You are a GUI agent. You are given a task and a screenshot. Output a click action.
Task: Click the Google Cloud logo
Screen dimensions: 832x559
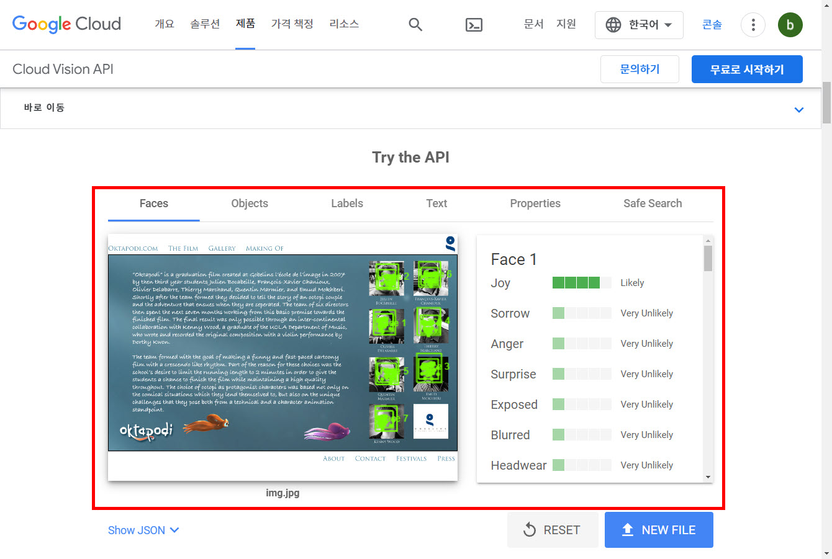66,24
